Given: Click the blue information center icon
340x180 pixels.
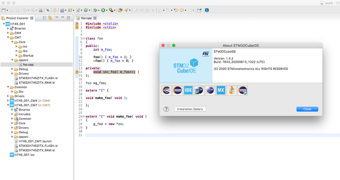Looking at the screenshot, I should 207,10.
